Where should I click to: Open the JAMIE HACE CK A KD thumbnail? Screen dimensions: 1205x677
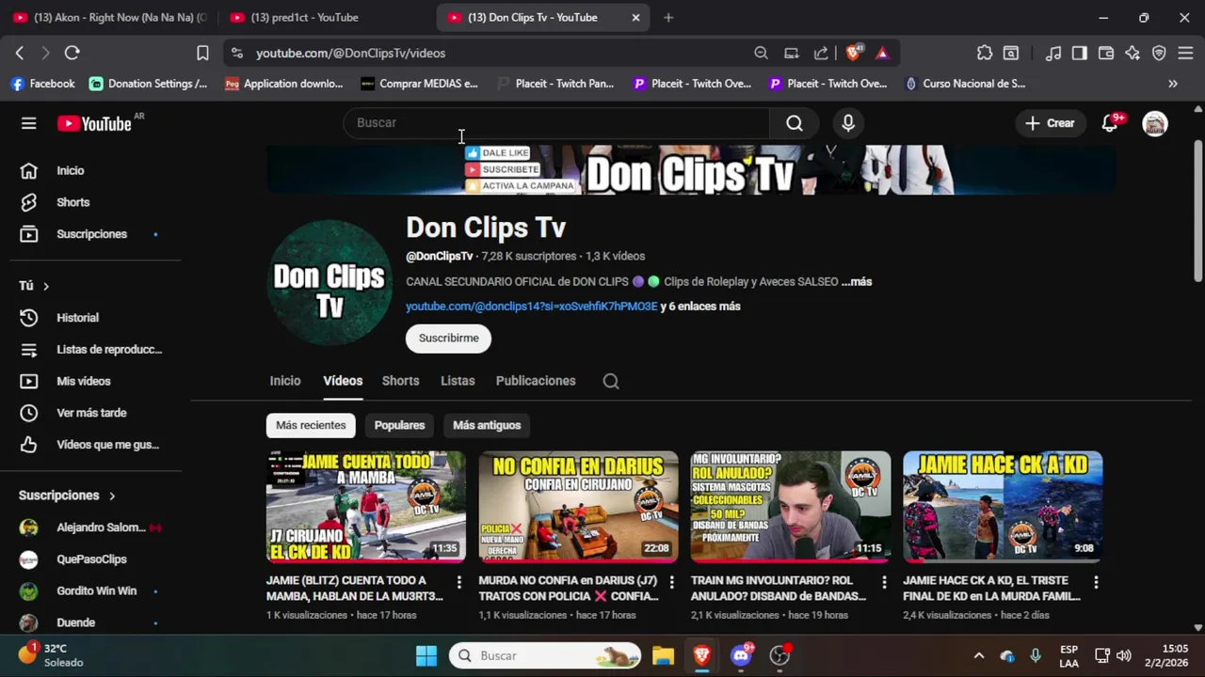(1003, 507)
